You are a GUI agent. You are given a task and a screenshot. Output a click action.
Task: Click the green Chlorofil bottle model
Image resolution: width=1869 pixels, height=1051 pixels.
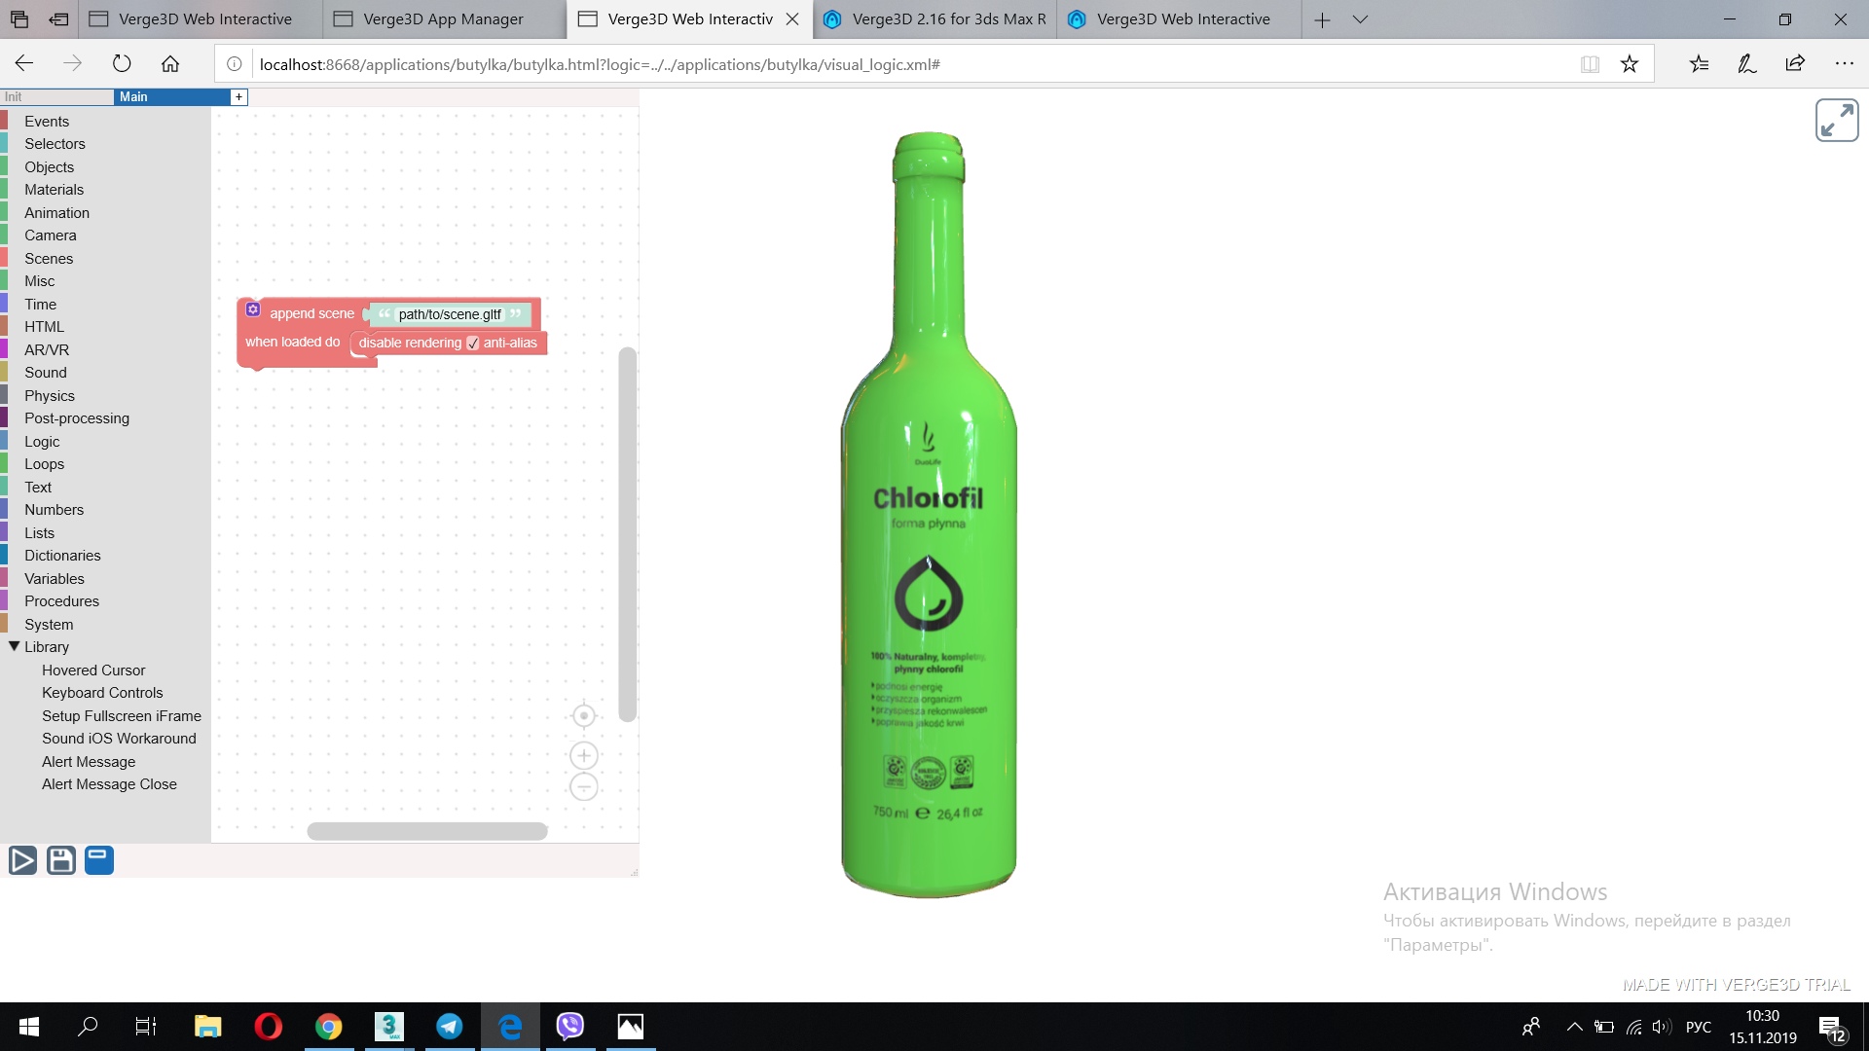coord(928,514)
